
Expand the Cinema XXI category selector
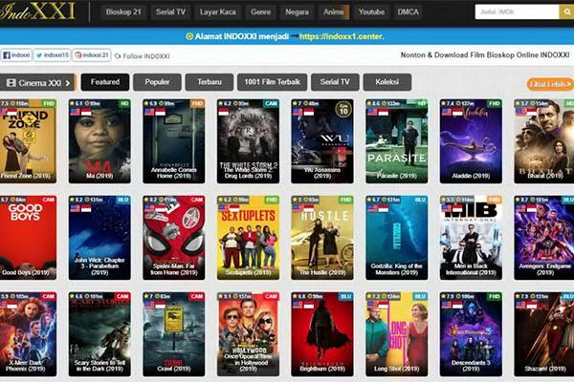37,83
